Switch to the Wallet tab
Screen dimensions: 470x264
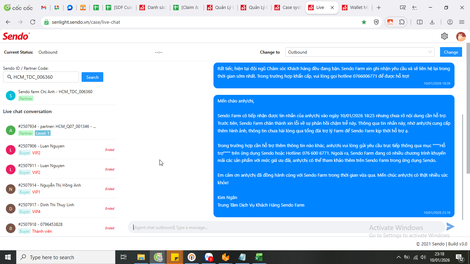coord(357,8)
